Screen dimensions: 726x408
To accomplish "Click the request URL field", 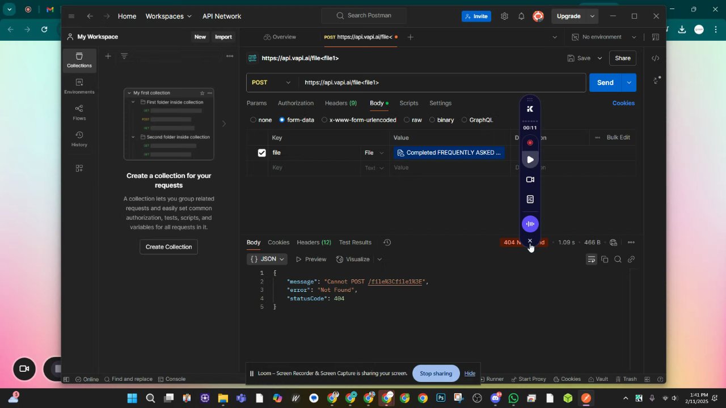I will (442, 83).
